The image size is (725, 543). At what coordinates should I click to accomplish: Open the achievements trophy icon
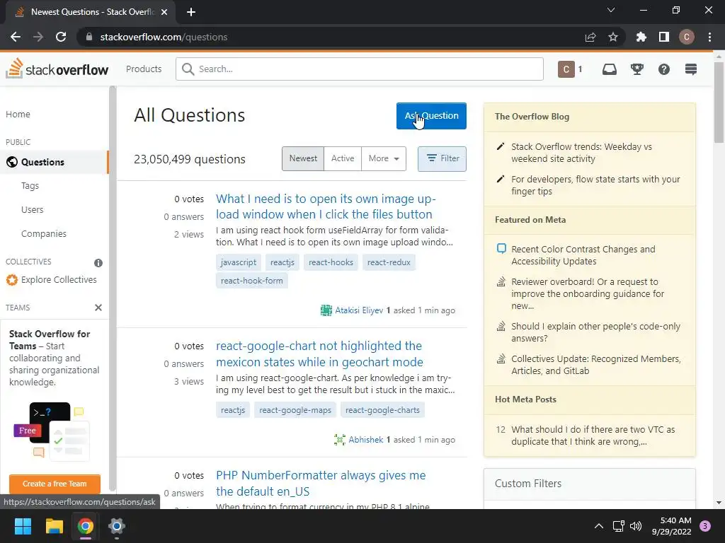(x=636, y=69)
